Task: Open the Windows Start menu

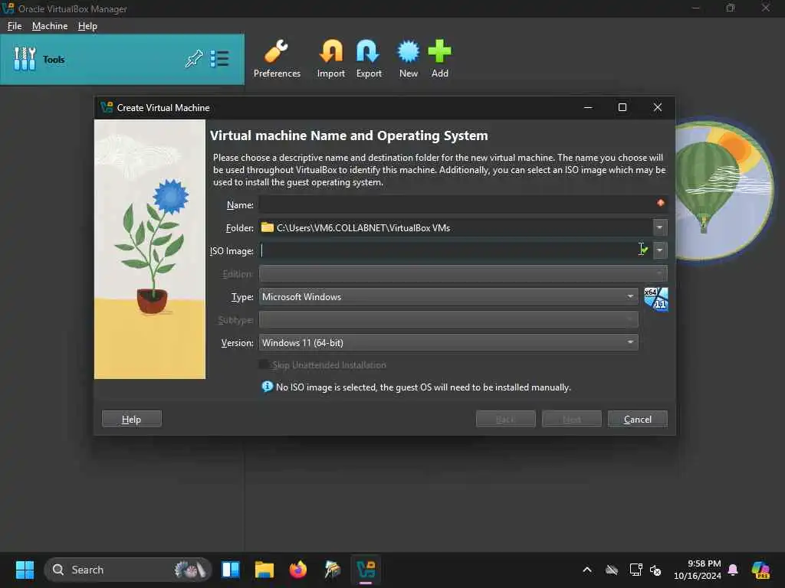Action: [25, 570]
